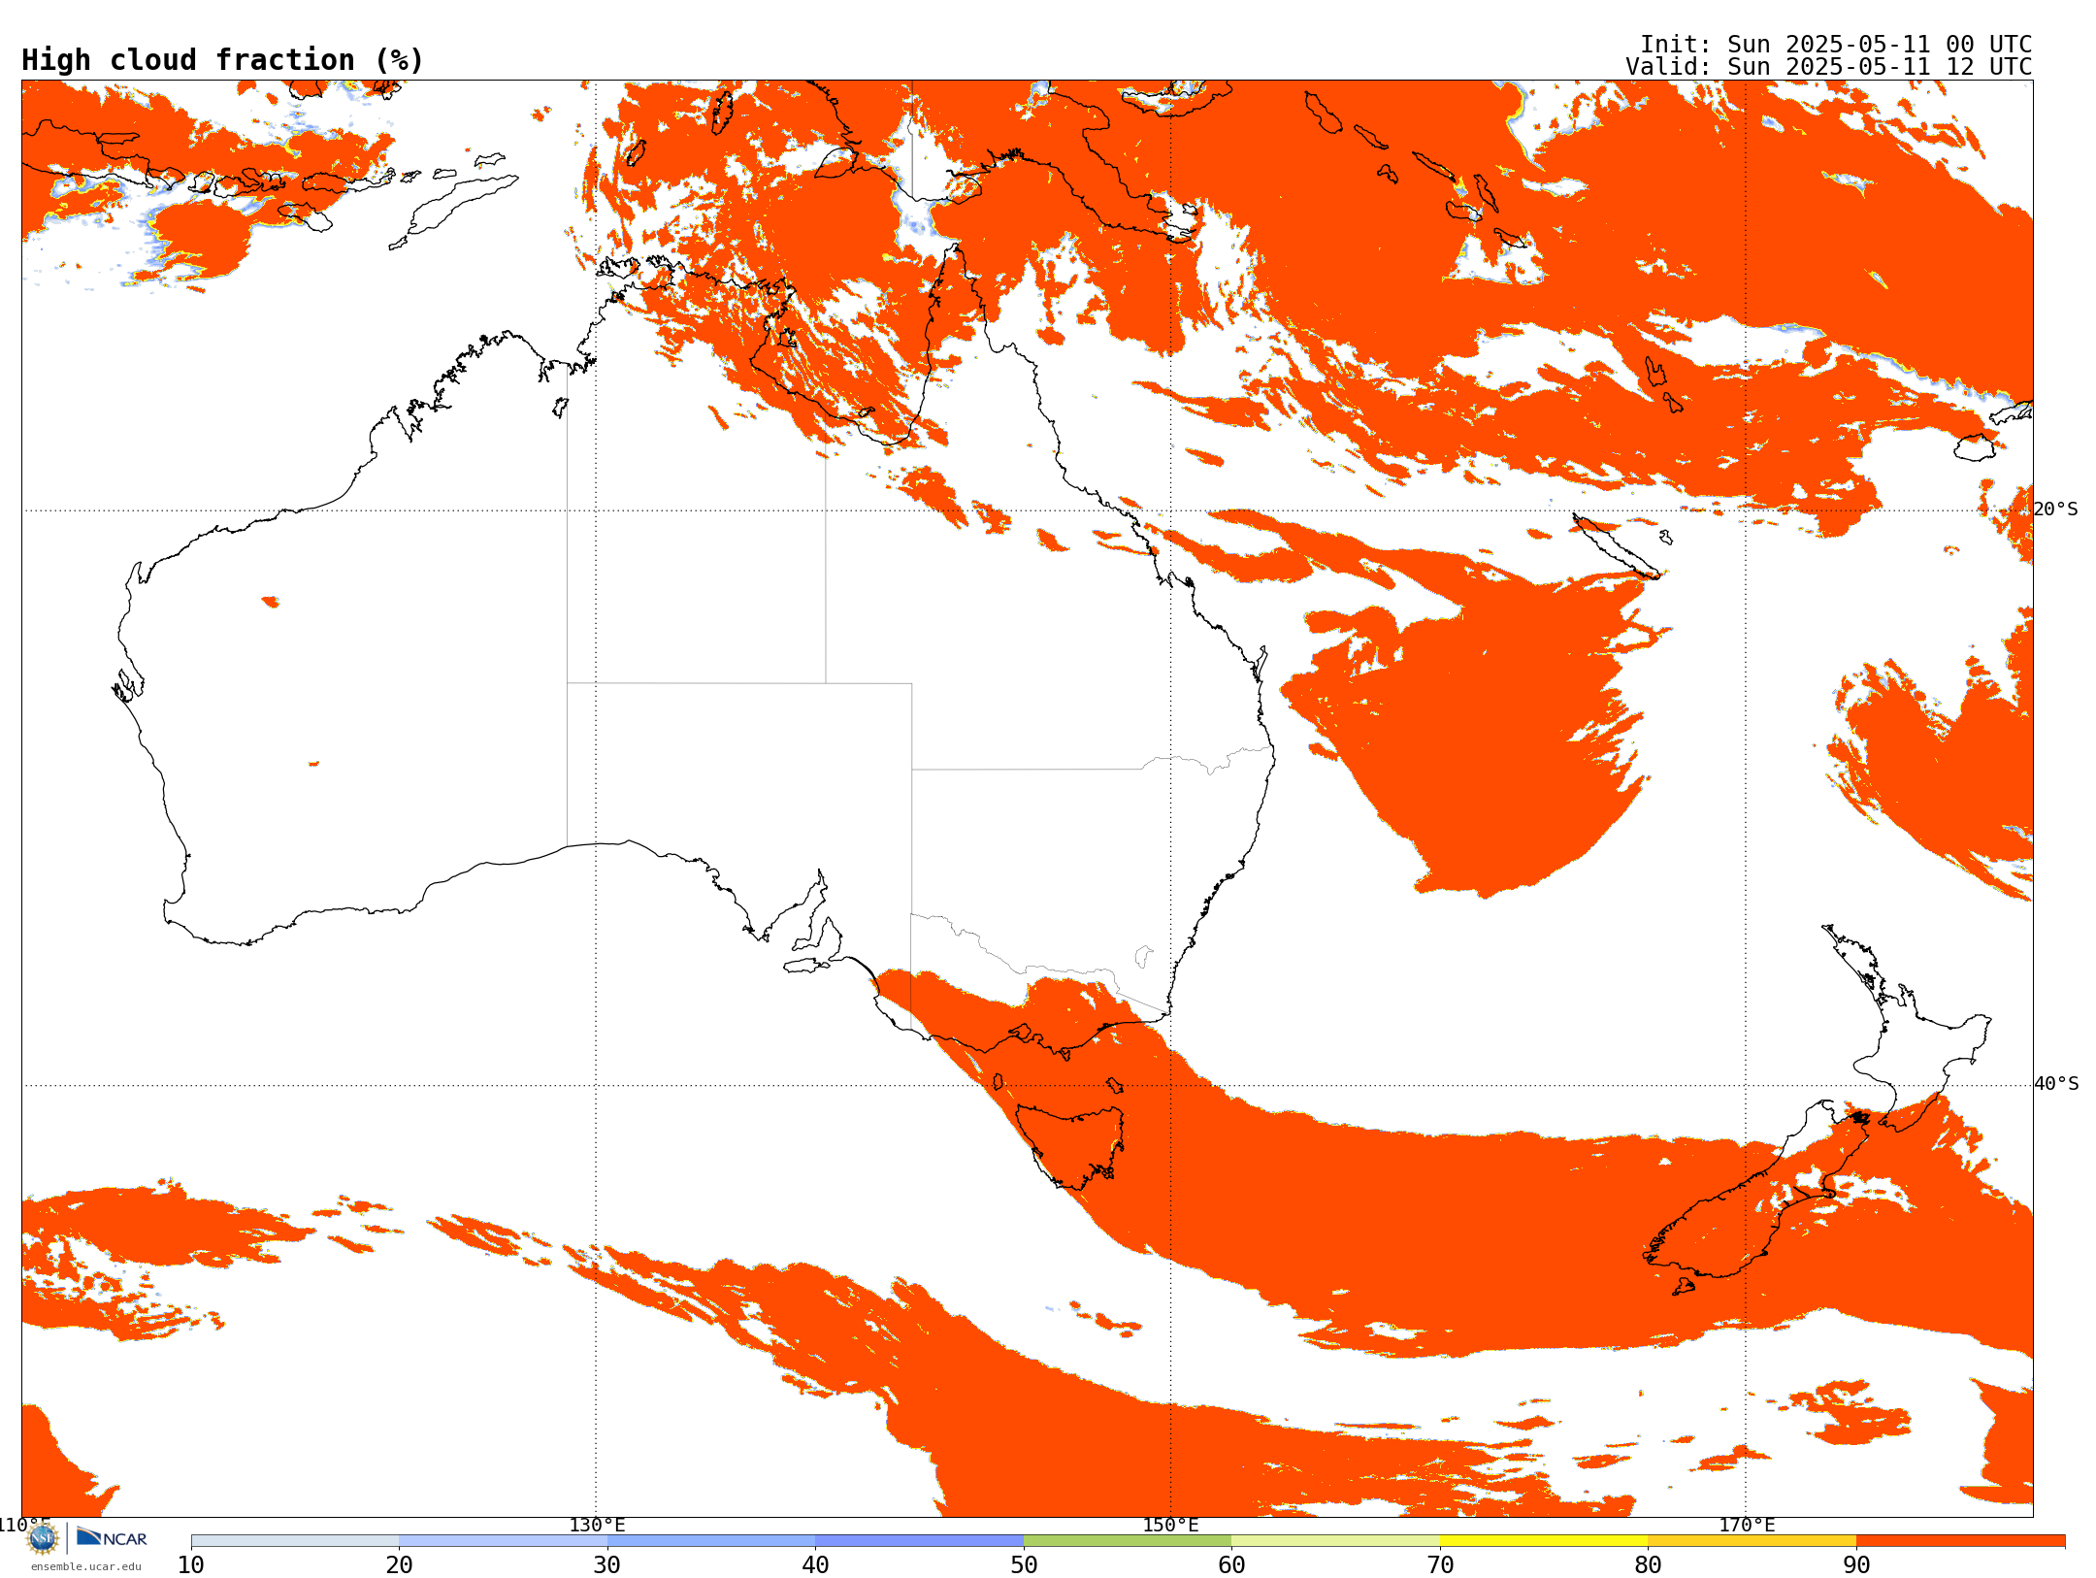
Task: Click the New Caledonia island outline
Action: pyautogui.click(x=1616, y=546)
